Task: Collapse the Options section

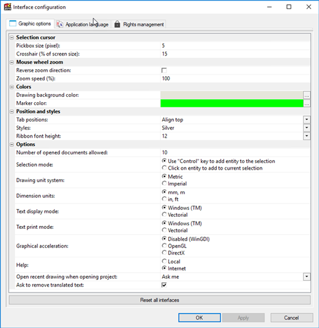Action: pos(11,145)
